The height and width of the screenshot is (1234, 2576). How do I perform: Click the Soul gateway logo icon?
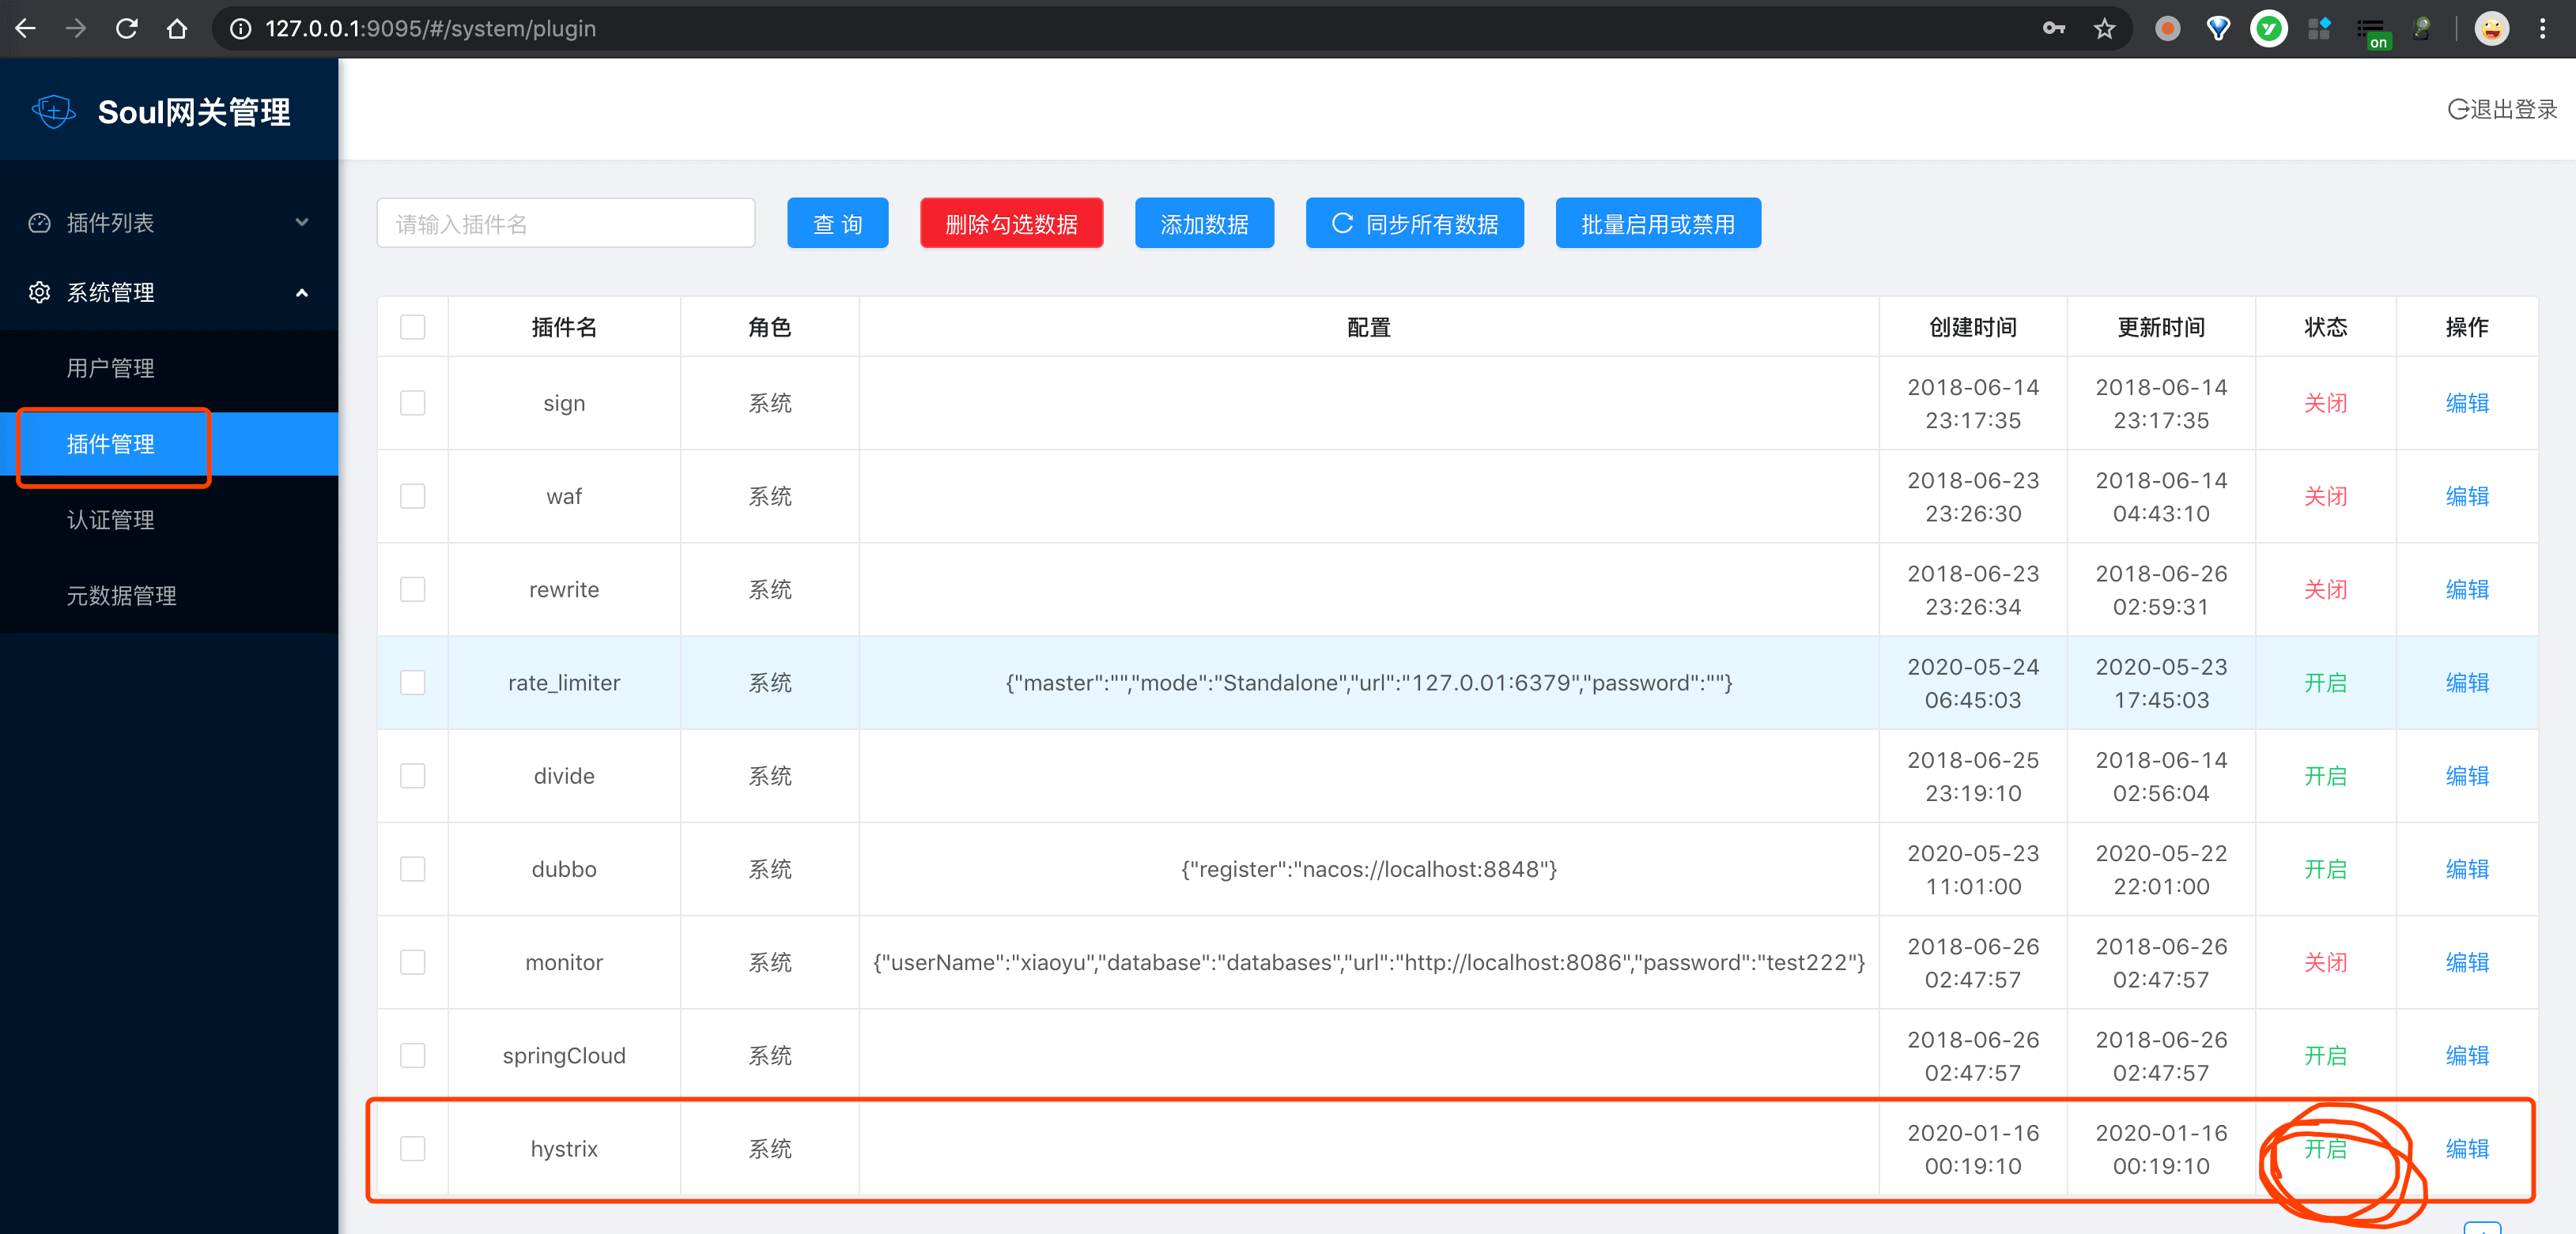click(53, 111)
